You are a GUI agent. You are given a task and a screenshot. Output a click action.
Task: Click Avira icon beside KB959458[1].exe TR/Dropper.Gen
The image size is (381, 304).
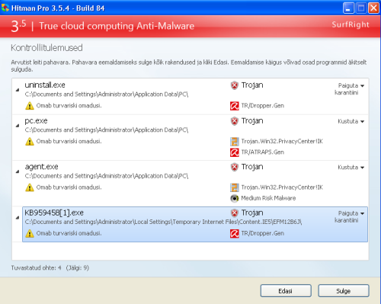[x=235, y=233]
